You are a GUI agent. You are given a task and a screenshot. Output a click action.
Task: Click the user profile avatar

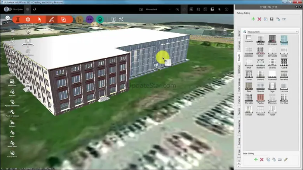point(6,9)
